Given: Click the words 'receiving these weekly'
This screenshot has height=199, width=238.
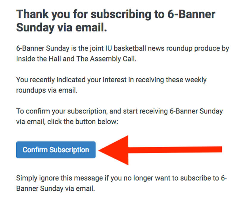Looking at the screenshot, I should 171,80.
